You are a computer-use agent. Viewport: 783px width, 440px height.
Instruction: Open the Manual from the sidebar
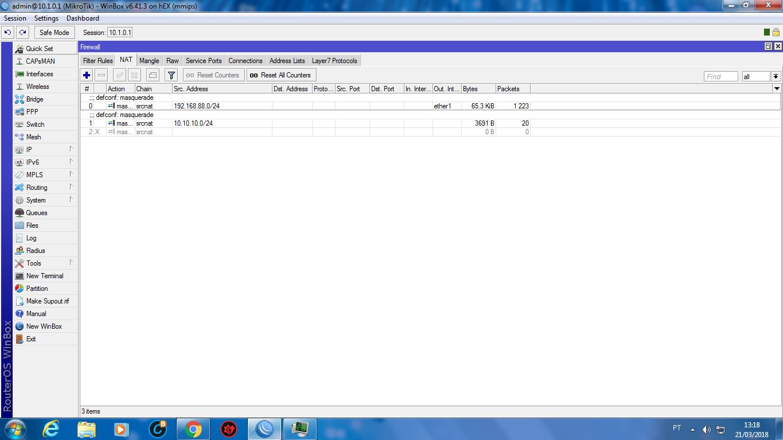[x=45, y=314]
